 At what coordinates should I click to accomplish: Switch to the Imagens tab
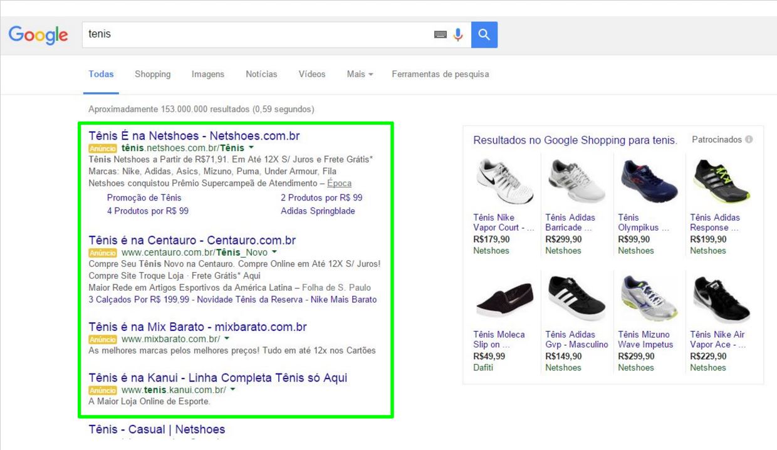point(207,74)
